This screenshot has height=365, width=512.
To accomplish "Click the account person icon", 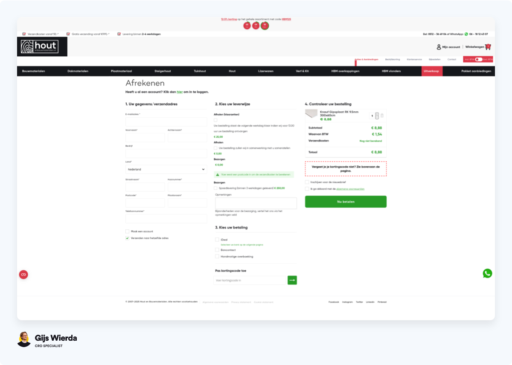I will 439,47.
